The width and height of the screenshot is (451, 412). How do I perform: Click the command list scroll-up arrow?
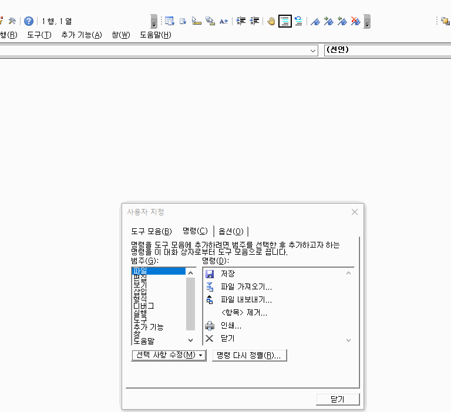348,273
